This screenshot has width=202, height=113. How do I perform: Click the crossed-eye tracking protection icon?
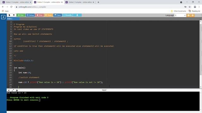185,7
